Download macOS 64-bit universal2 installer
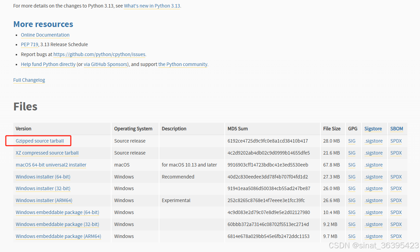The width and height of the screenshot is (420, 252). click(51, 165)
